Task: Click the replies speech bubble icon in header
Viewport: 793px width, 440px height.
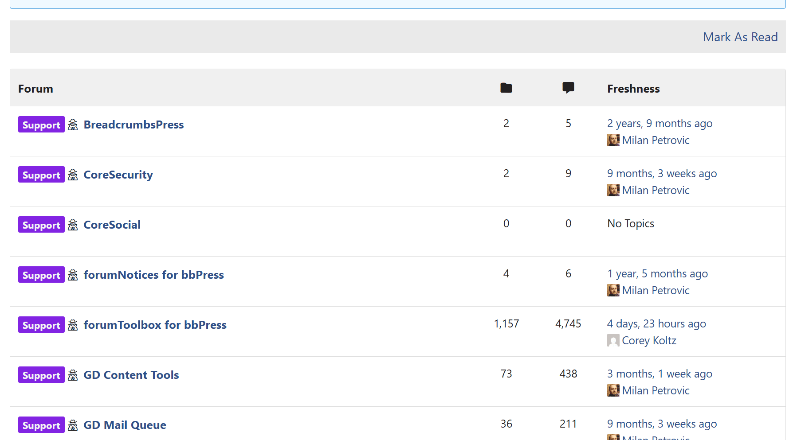Action: [568, 88]
